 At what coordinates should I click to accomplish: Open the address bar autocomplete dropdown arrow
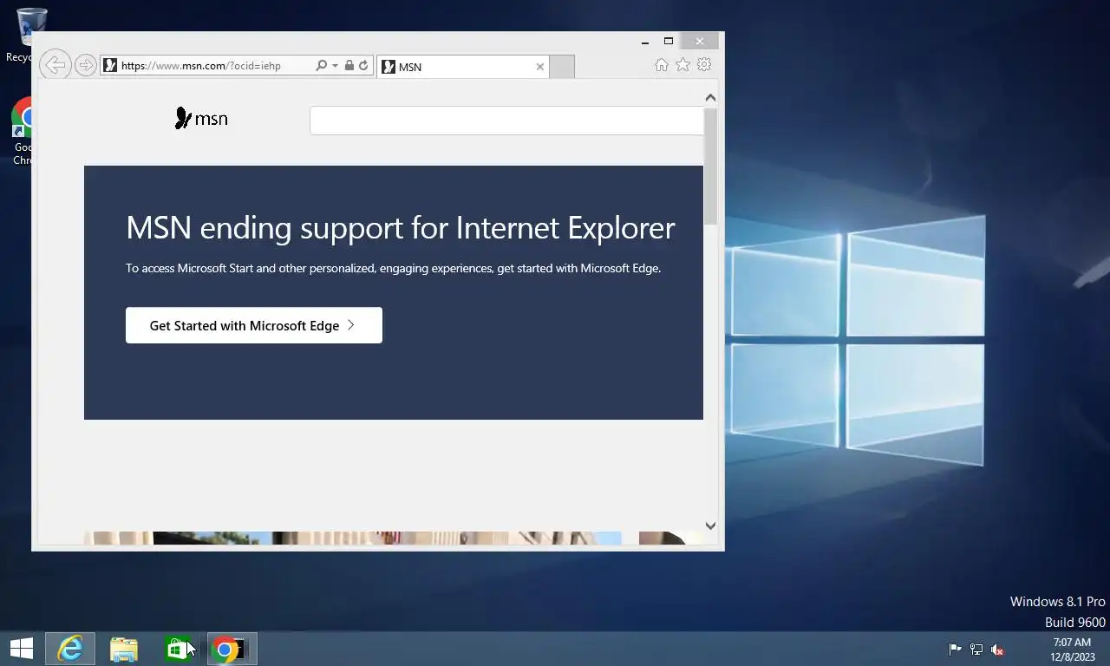(335, 65)
